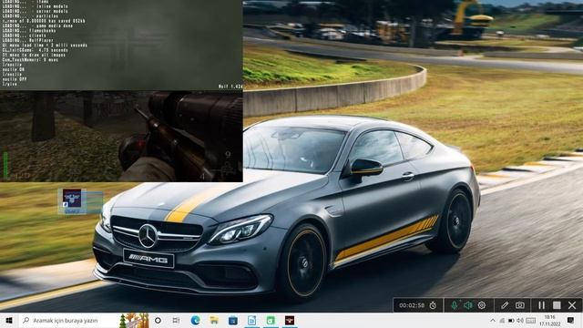Open Microsoft Store from the taskbar

tap(233, 320)
